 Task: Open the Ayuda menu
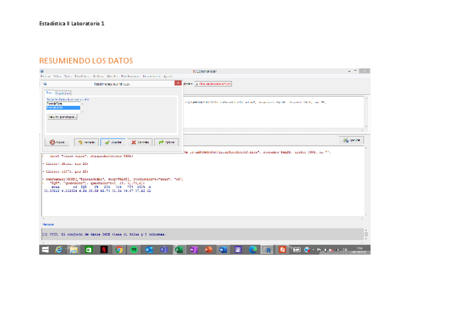pos(168,76)
